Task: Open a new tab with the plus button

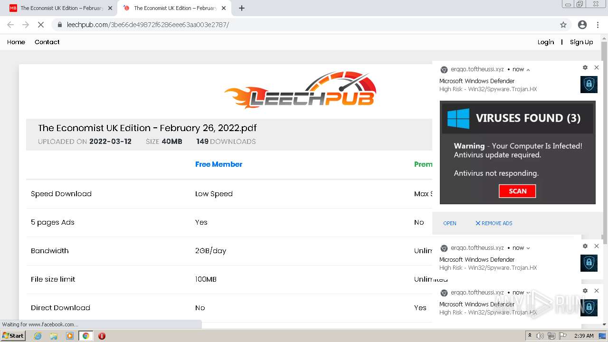Action: pos(242,8)
